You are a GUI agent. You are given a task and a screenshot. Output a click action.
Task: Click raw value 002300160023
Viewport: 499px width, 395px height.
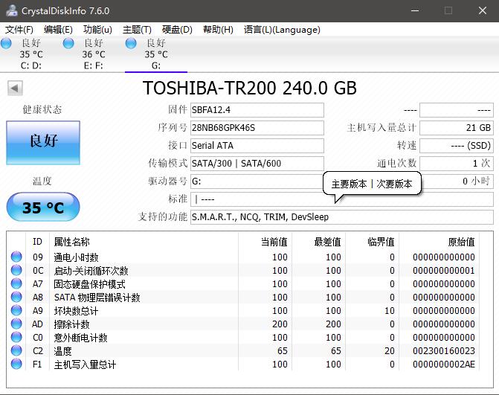(x=444, y=351)
